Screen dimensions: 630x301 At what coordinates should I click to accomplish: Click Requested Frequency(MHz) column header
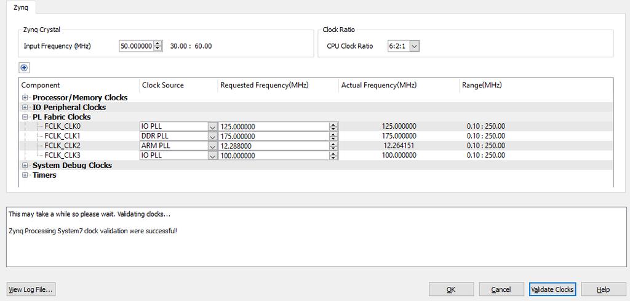(x=278, y=85)
